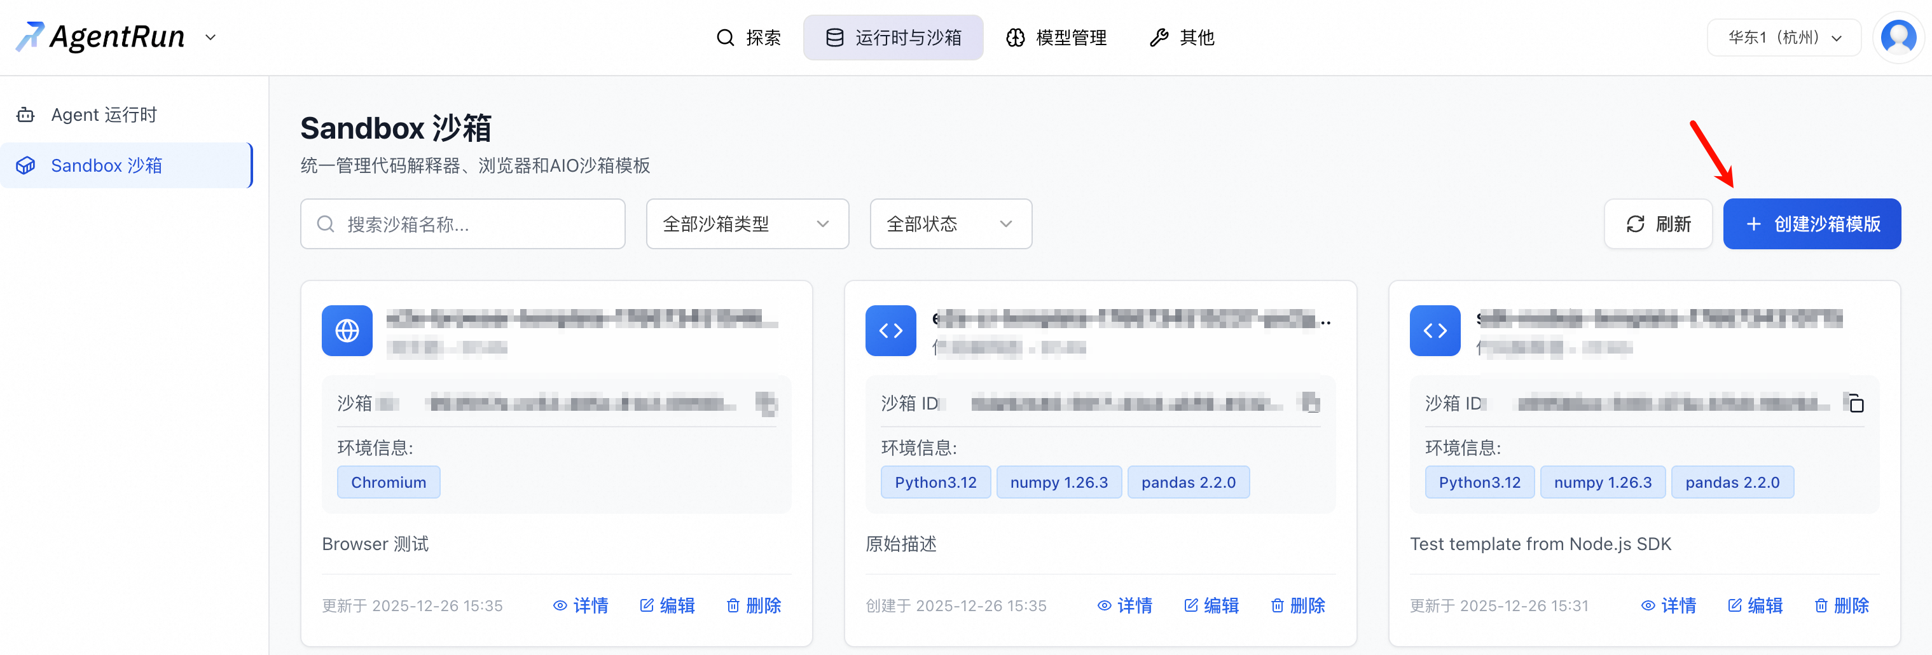Click the text Test template from Node.js SDK
The width and height of the screenshot is (1932, 655).
tap(1540, 544)
